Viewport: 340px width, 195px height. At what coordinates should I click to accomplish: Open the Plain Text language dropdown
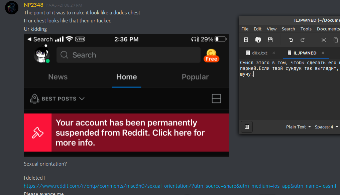coord(298,127)
